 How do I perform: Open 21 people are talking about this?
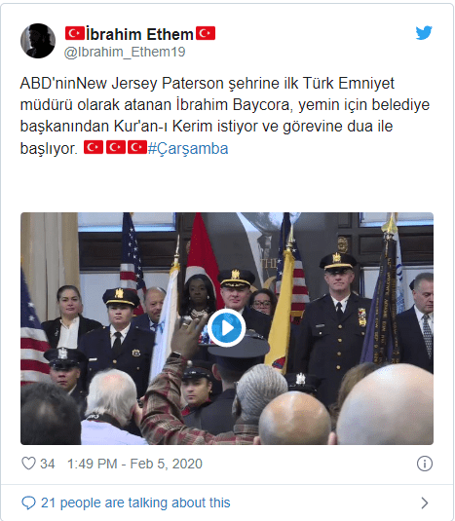click(x=135, y=502)
